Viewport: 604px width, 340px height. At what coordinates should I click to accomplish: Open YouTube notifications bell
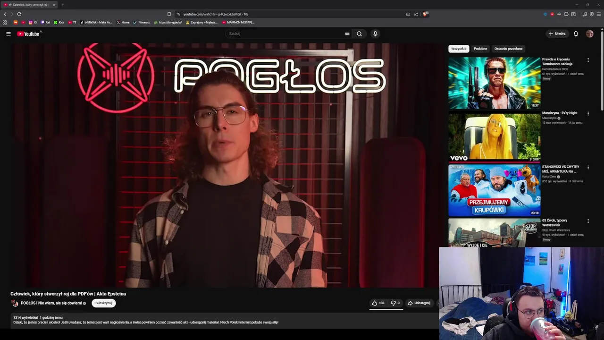click(x=576, y=34)
